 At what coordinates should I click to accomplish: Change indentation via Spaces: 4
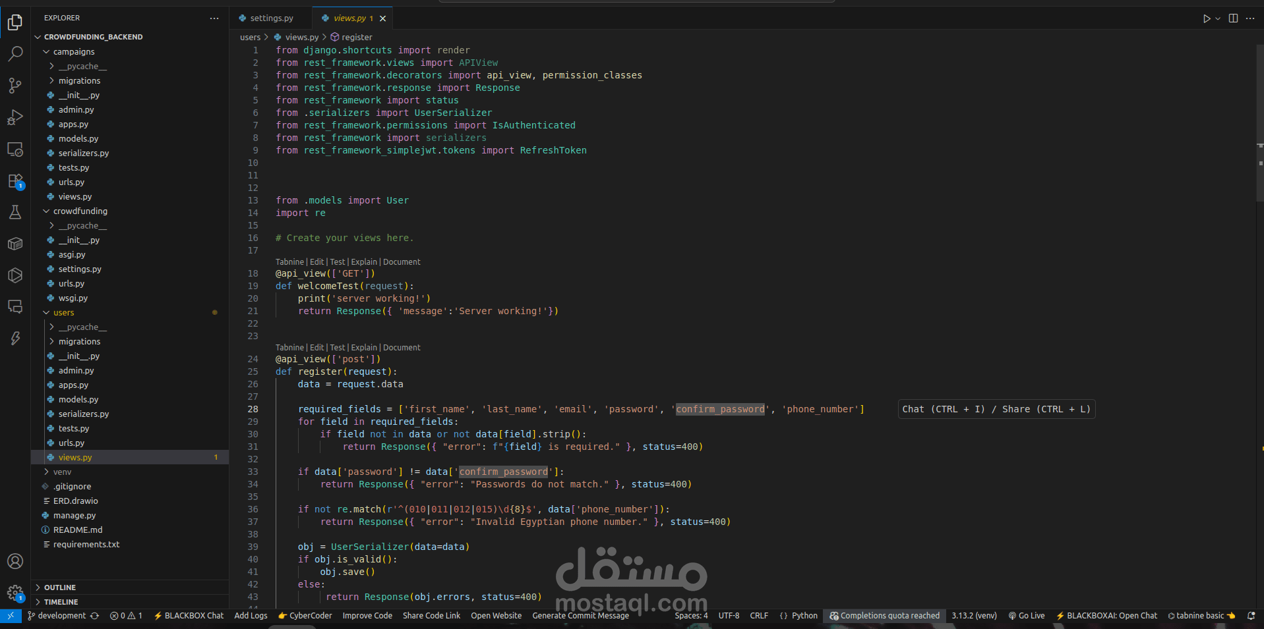691,616
